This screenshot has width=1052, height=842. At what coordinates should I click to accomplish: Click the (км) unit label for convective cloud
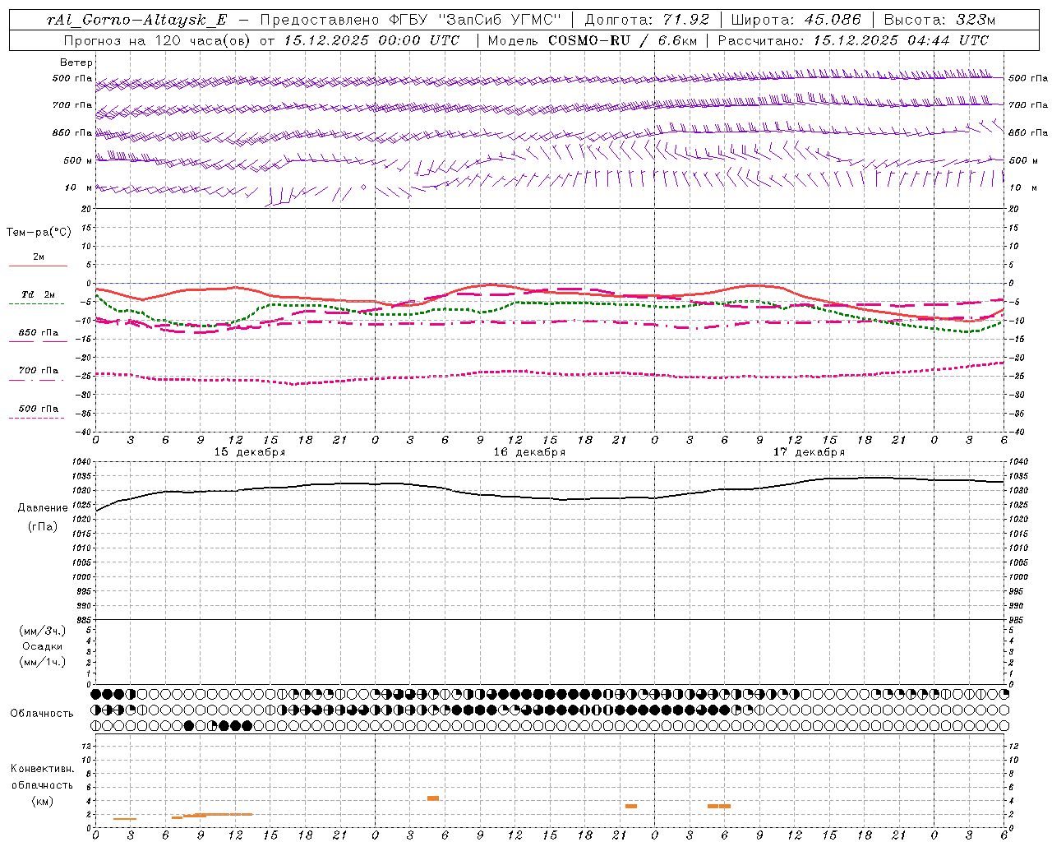tap(42, 801)
